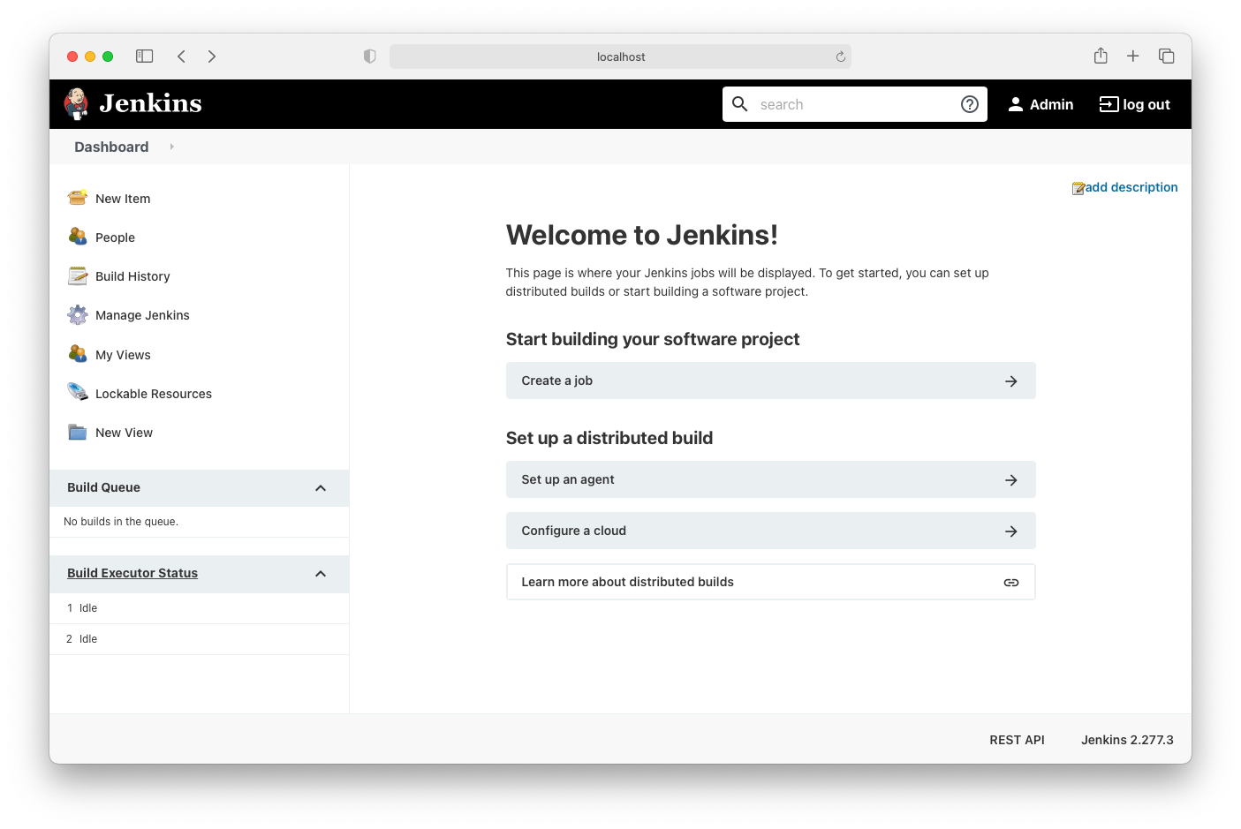The width and height of the screenshot is (1241, 829).
Task: Collapse the Build Queue panel
Action: (x=321, y=488)
